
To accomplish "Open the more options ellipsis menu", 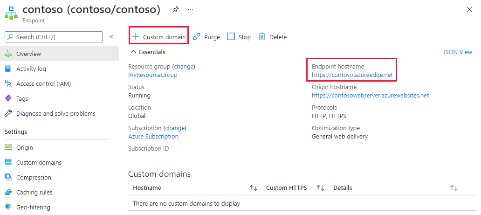I will (191, 9).
